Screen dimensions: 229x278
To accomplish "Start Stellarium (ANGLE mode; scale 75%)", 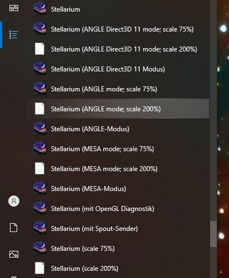I will coord(118,89).
